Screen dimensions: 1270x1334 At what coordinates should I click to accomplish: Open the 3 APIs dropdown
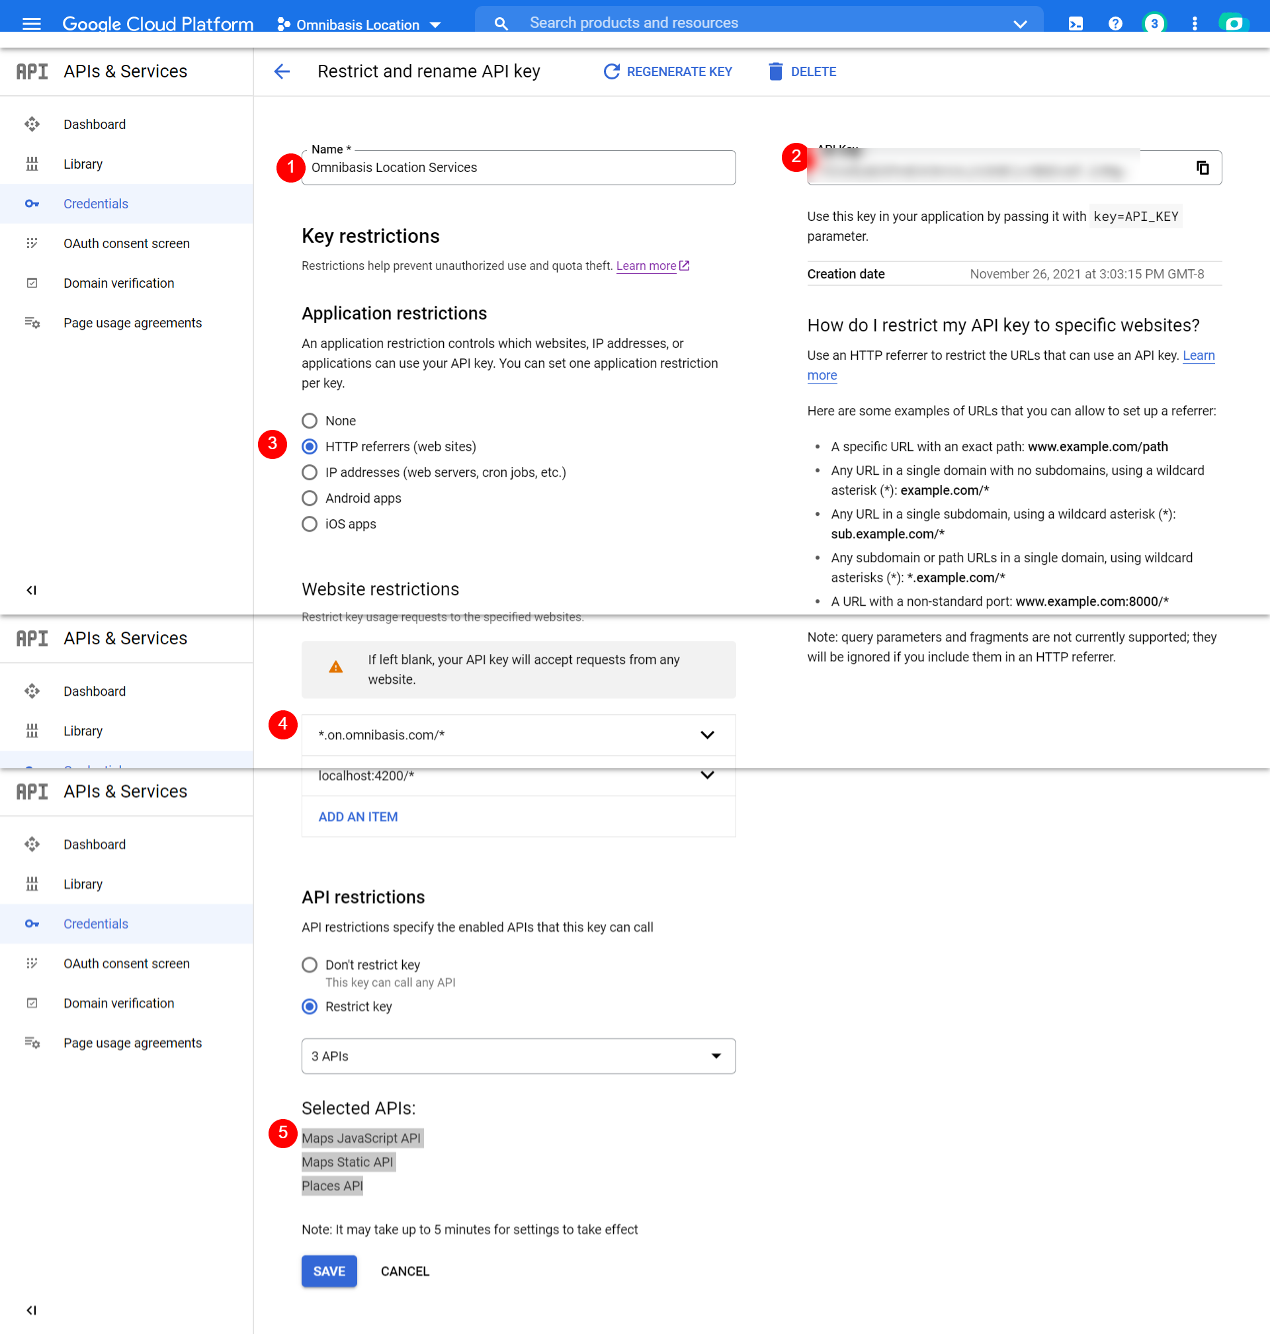point(518,1055)
